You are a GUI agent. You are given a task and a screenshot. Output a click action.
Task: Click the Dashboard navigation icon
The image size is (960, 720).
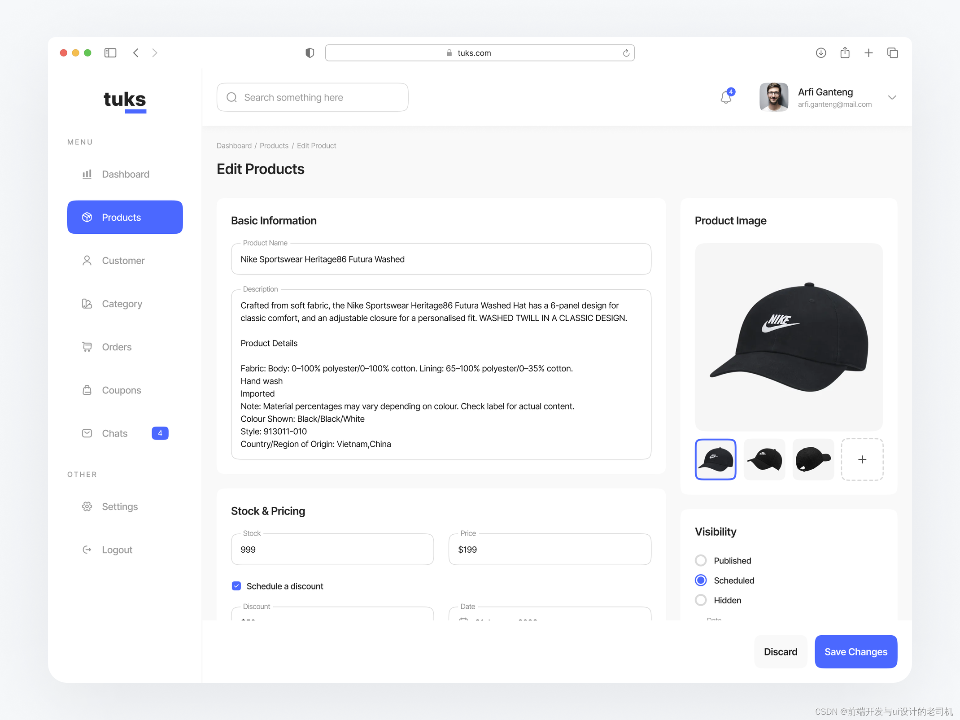pos(86,174)
